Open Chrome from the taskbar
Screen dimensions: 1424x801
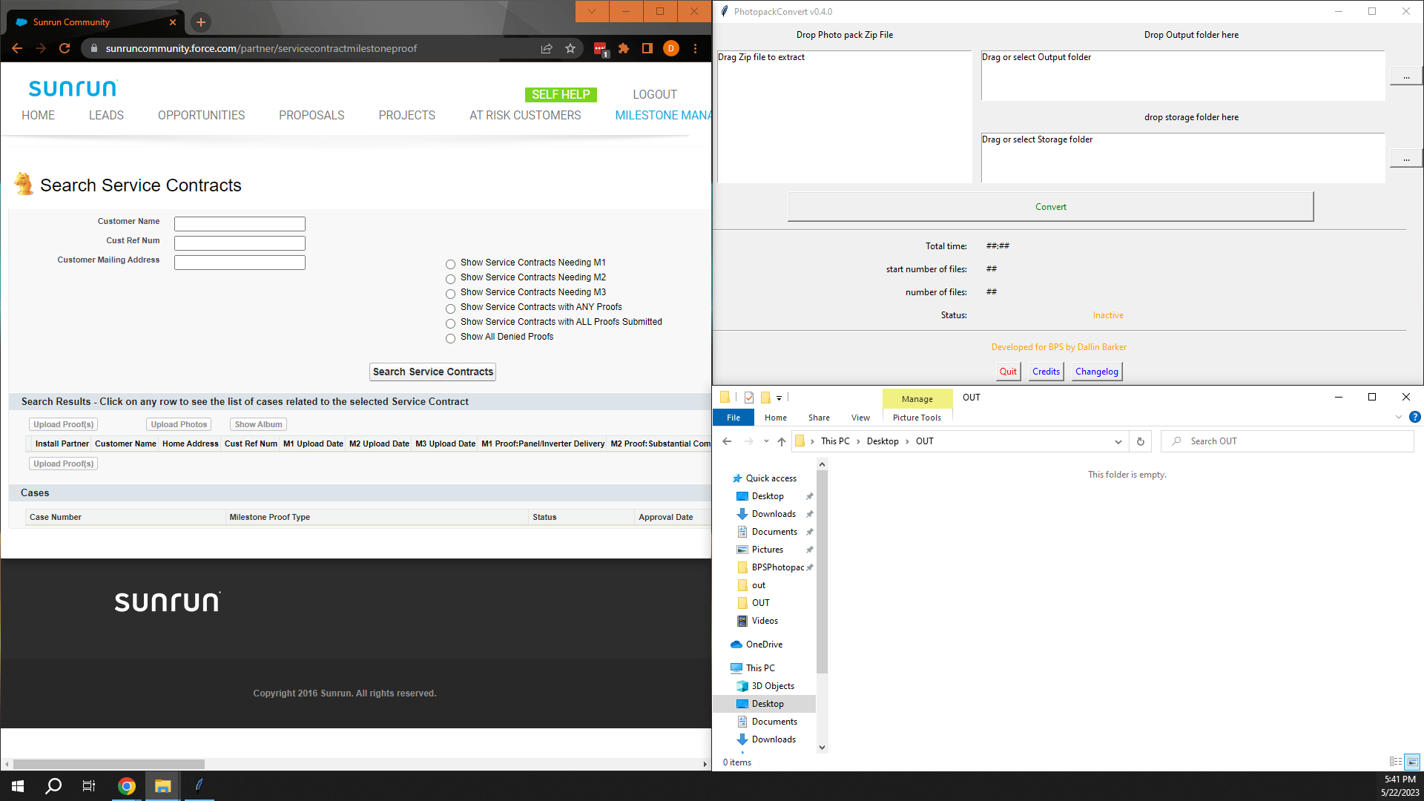(x=127, y=786)
